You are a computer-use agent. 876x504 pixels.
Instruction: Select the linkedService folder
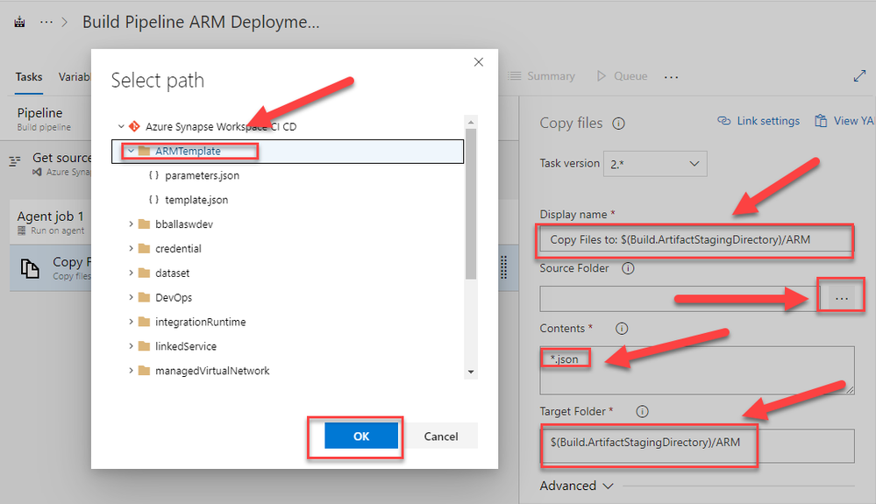point(186,346)
